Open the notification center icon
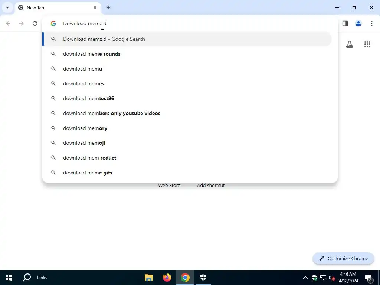The width and height of the screenshot is (380, 285). [x=368, y=278]
